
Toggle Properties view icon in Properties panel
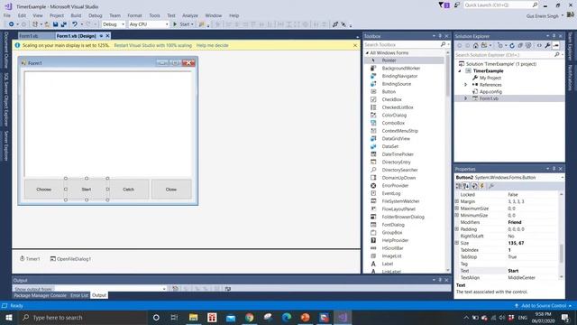pos(474,186)
